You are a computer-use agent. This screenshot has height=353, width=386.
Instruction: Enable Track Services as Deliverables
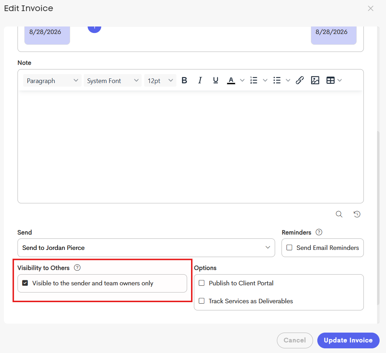tap(202, 301)
